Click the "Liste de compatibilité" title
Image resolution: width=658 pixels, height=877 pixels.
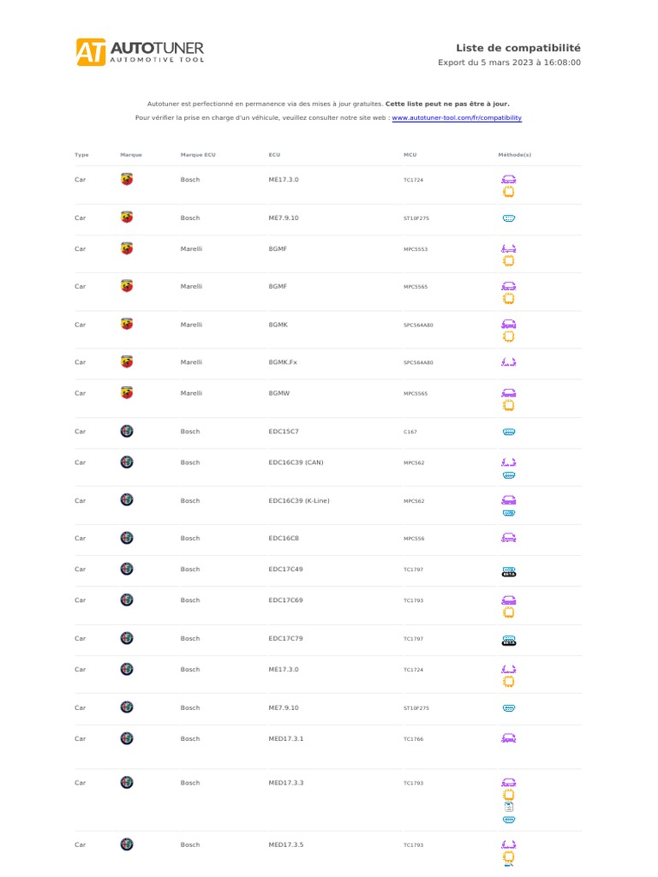[517, 48]
